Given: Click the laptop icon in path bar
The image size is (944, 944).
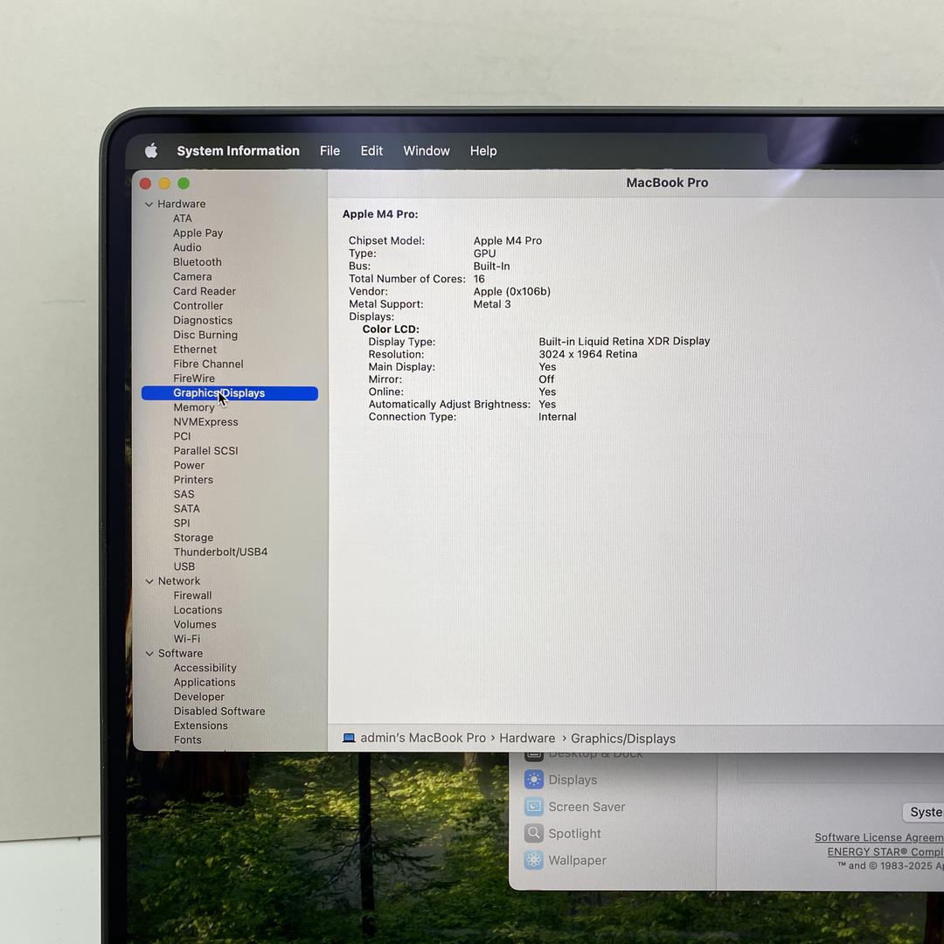Looking at the screenshot, I should click(349, 738).
